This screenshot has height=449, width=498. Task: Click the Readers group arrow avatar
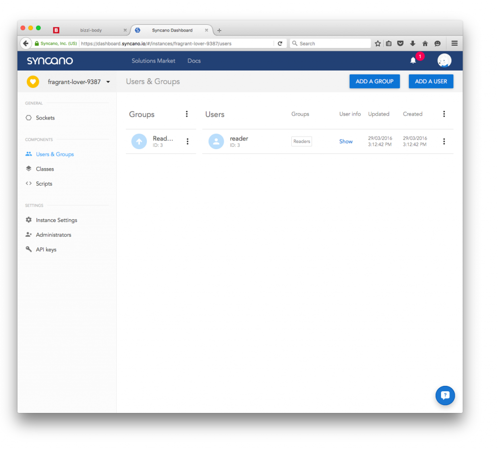[139, 141]
